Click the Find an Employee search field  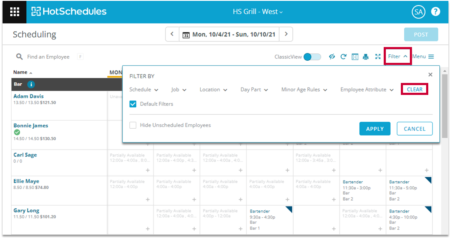[48, 57]
